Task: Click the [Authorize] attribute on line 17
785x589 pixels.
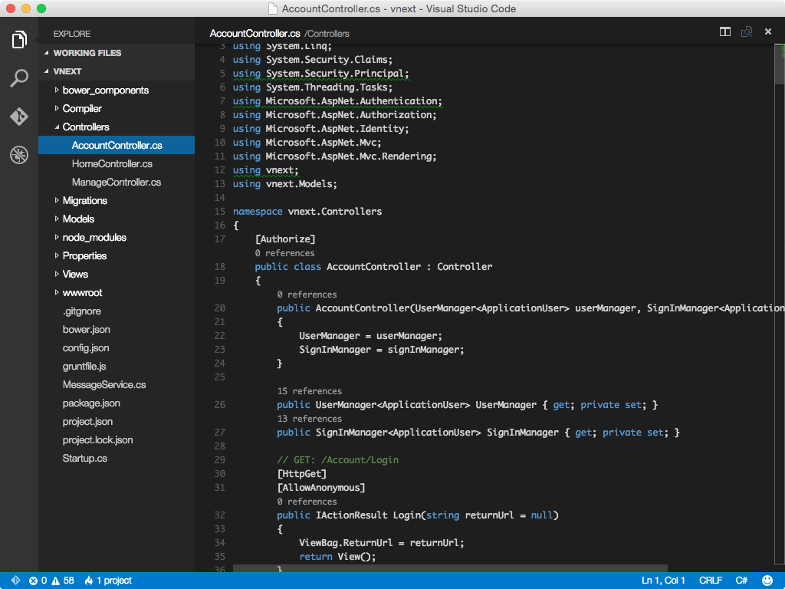Action: tap(285, 239)
